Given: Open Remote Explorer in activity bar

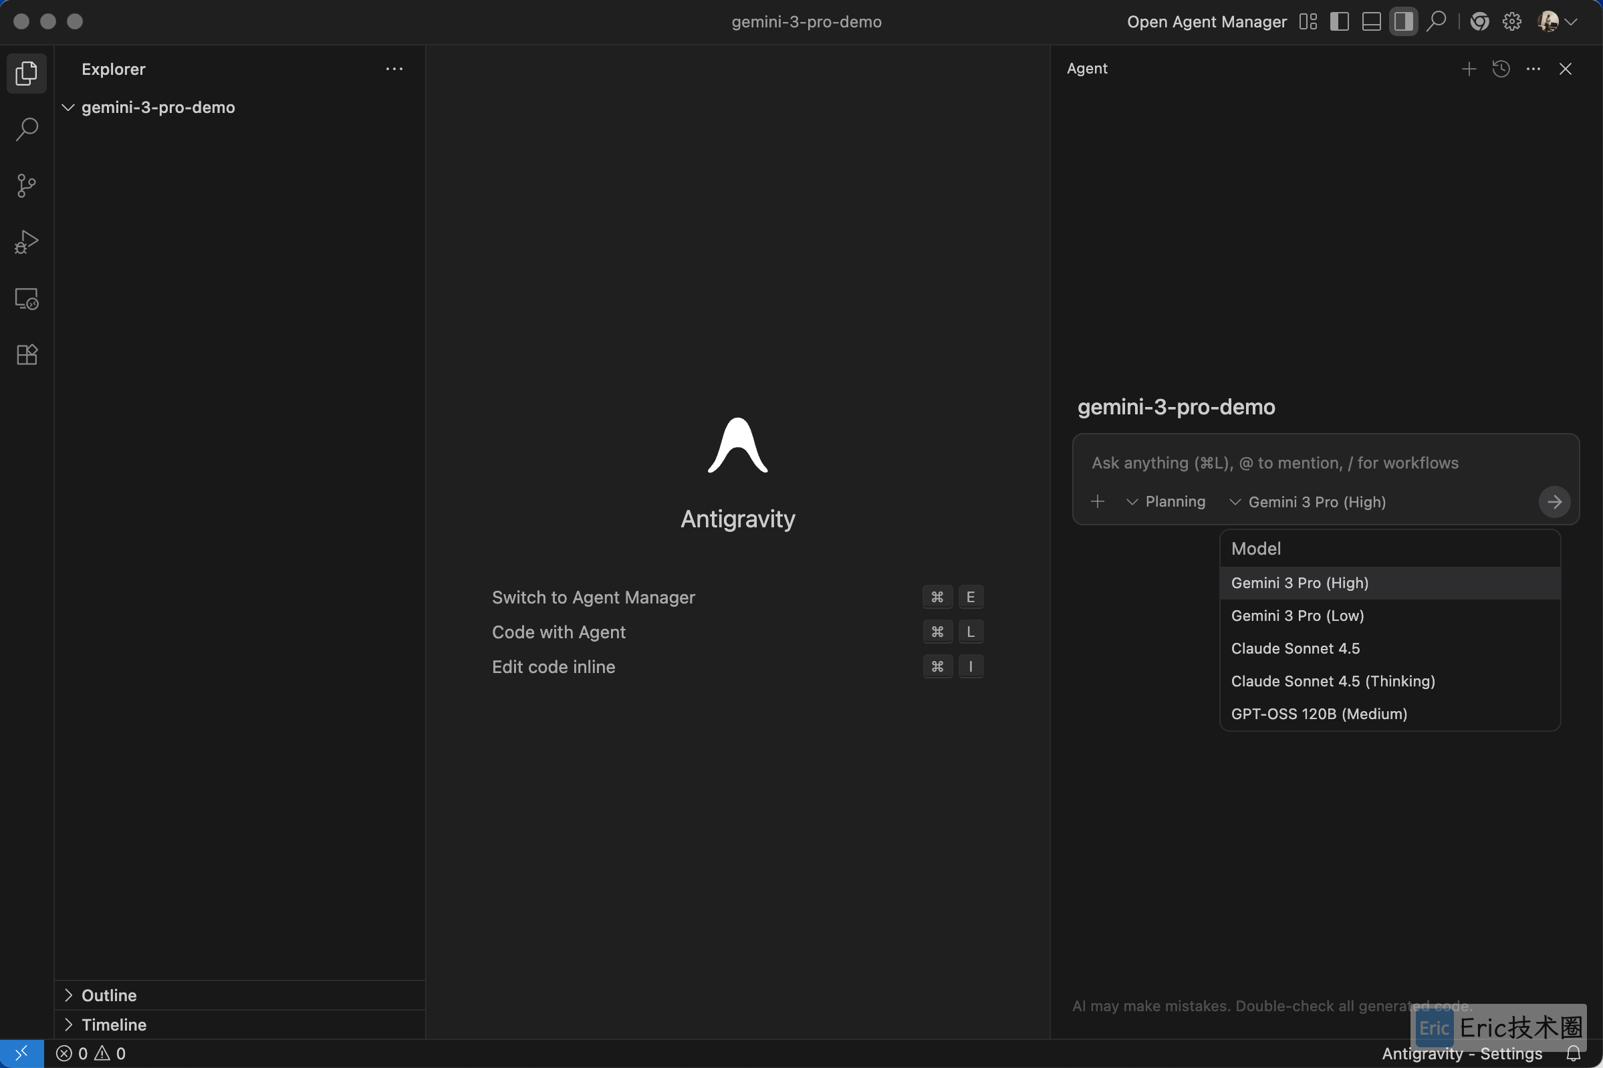Looking at the screenshot, I should 27,298.
